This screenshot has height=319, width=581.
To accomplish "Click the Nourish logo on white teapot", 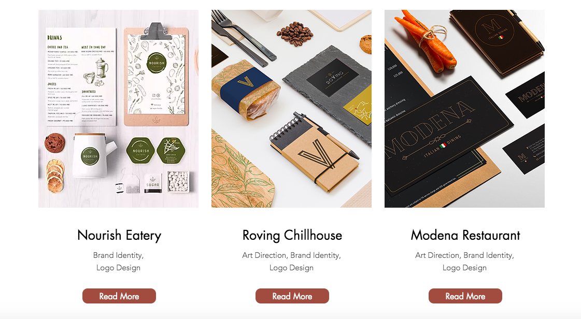I will pyautogui.click(x=90, y=156).
